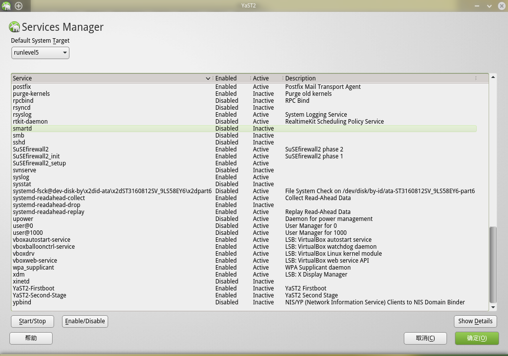Select the YaST2-Firstboot service name
The height and width of the screenshot is (356, 508).
34,288
